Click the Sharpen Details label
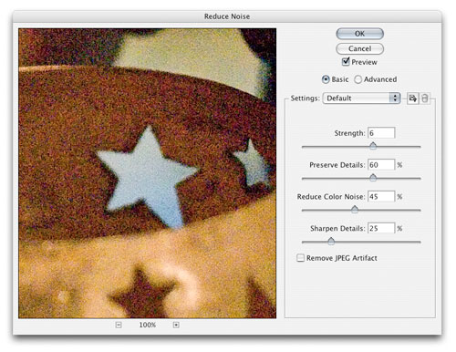The width and height of the screenshot is (456, 352). 337,228
